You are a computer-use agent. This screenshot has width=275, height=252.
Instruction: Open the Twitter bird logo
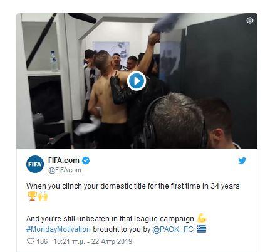(242, 160)
